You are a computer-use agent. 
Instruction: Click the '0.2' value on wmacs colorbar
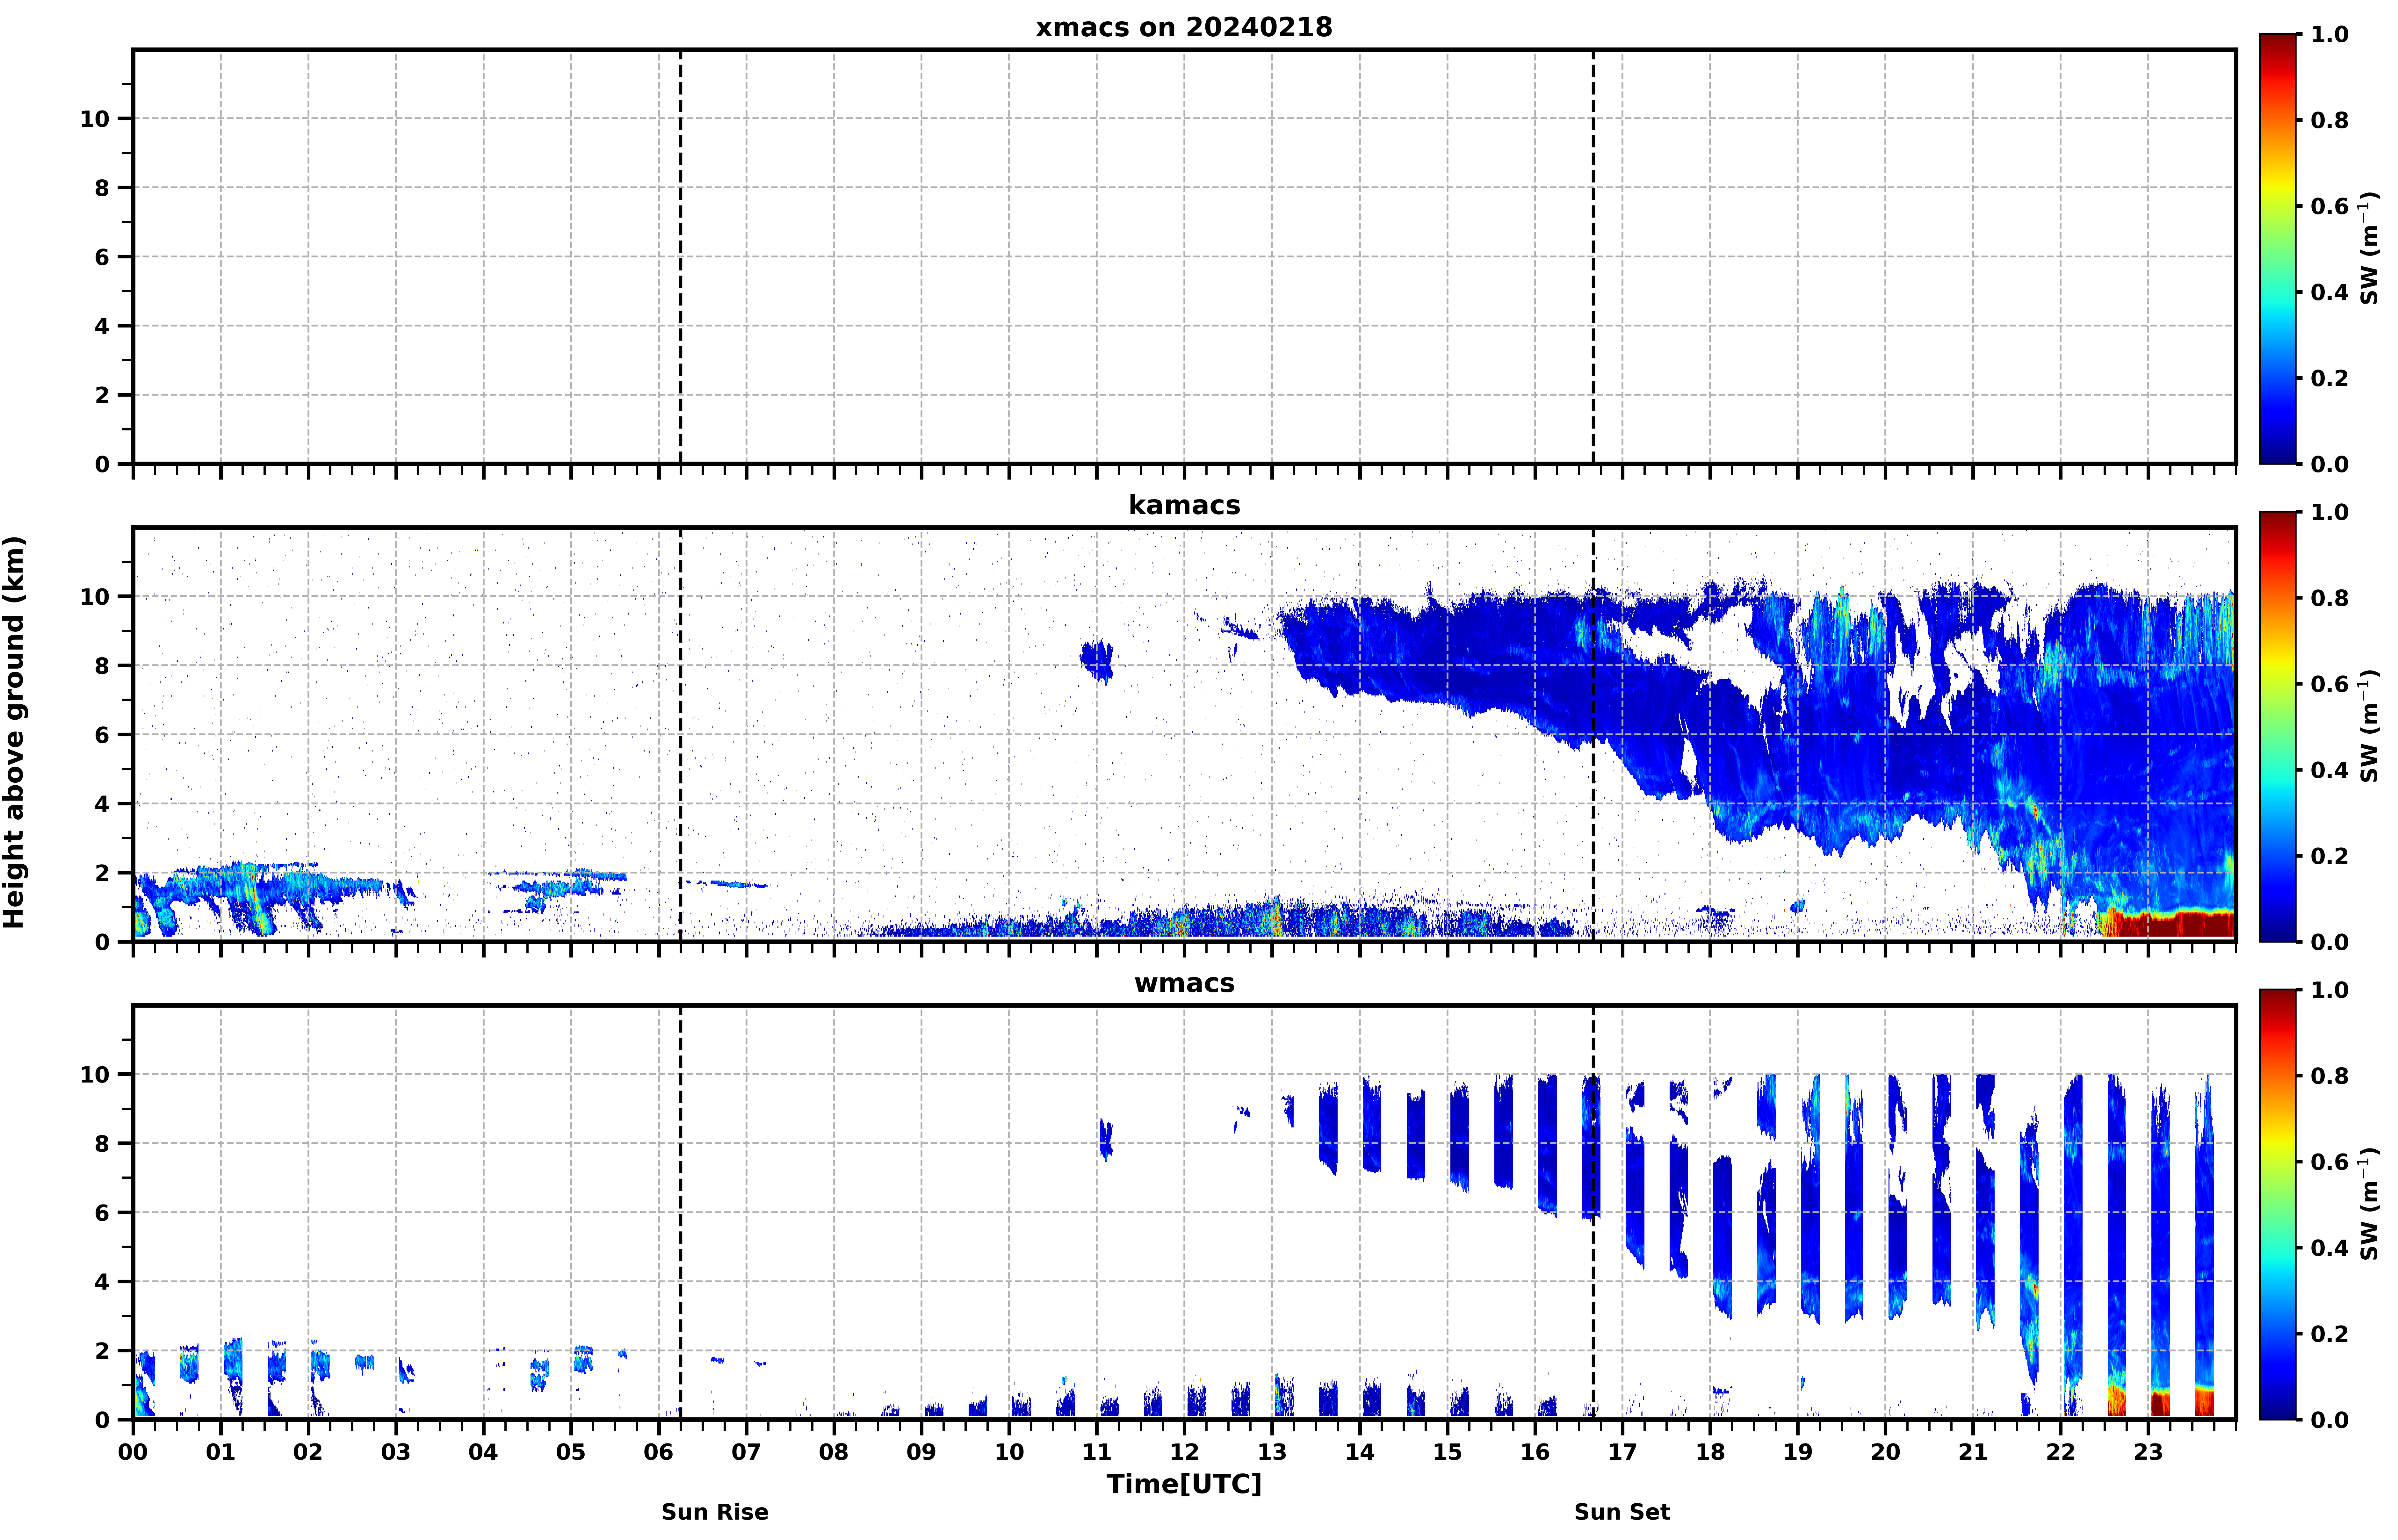[x=2330, y=1334]
